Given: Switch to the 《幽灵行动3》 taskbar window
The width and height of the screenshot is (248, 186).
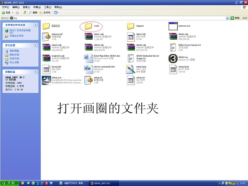Looking at the screenshot, I should click(72, 183).
